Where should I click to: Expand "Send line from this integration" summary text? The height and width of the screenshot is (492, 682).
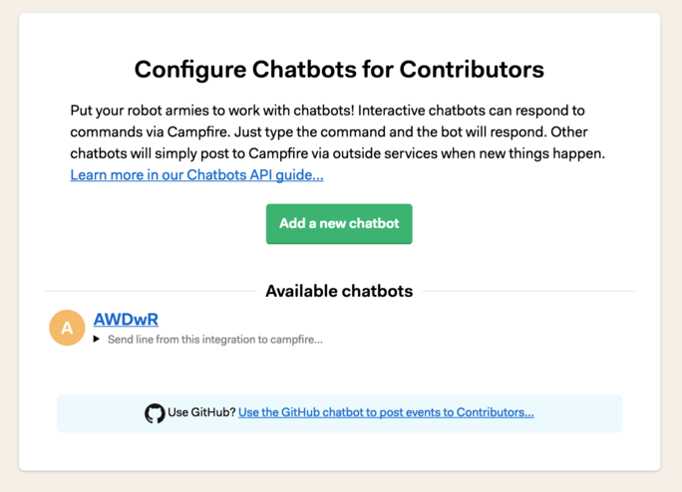click(214, 340)
